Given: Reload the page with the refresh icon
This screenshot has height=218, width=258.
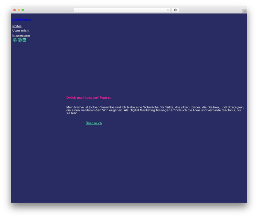Looking at the screenshot, I should click(x=168, y=10).
